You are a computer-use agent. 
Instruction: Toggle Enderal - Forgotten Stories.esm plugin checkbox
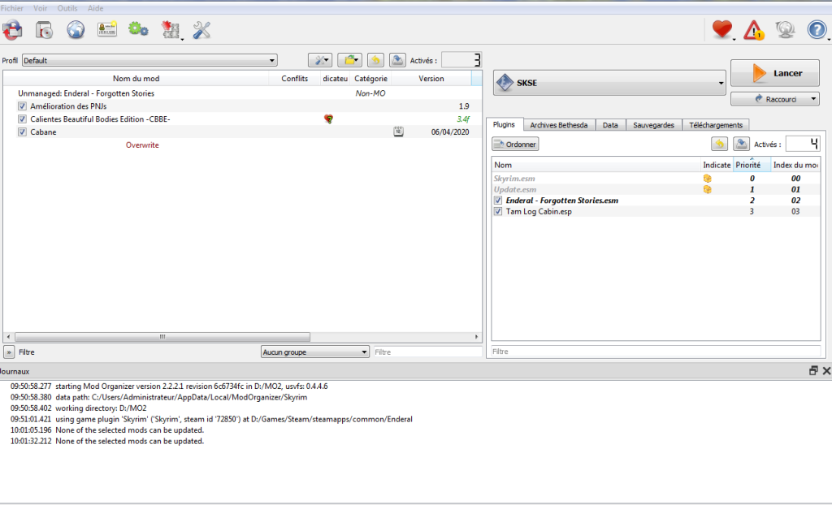498,200
